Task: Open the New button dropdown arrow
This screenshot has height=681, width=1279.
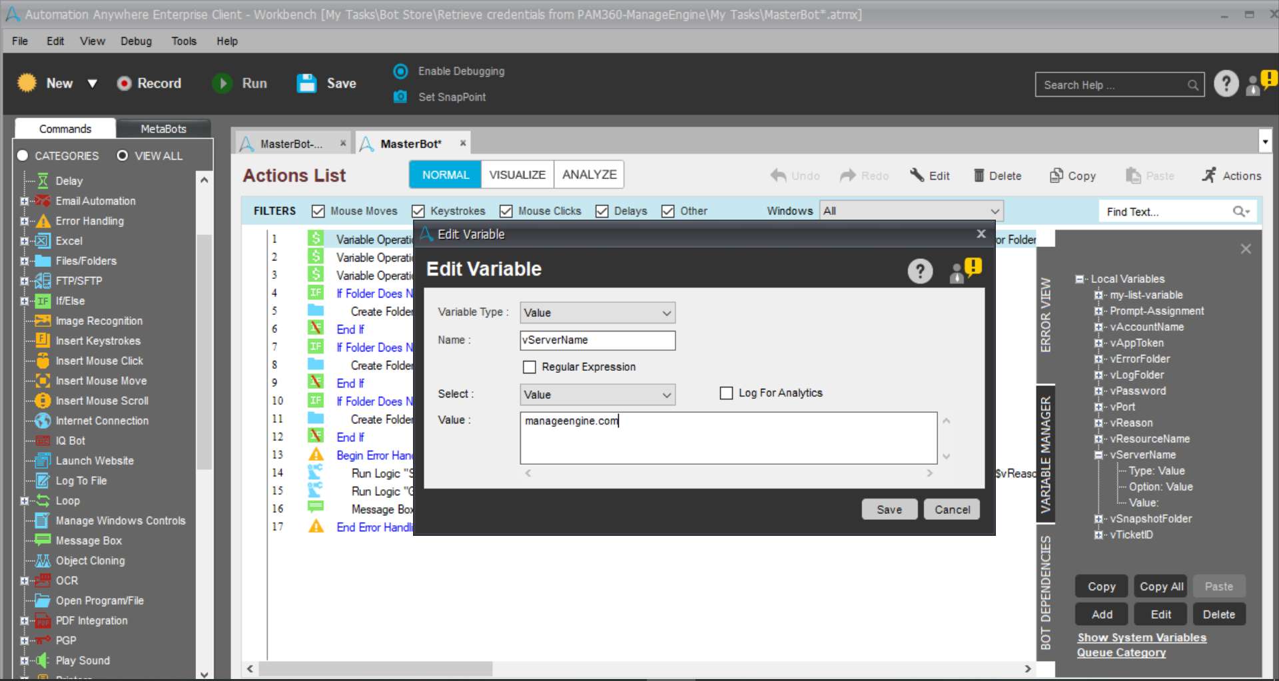Action: tap(93, 83)
